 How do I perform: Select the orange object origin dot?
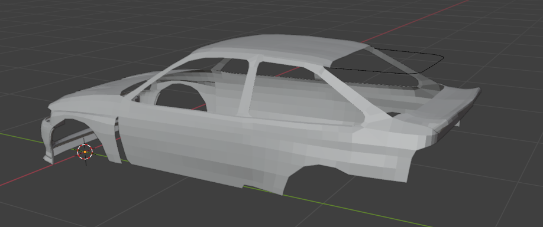85,152
